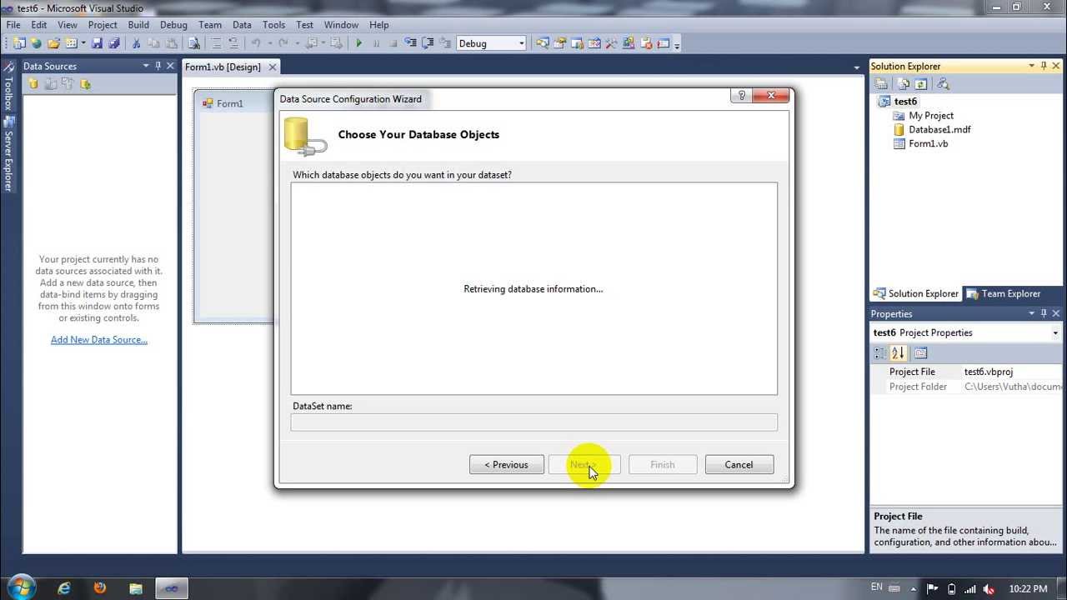Click Undo arrow in toolbar

[x=256, y=43]
